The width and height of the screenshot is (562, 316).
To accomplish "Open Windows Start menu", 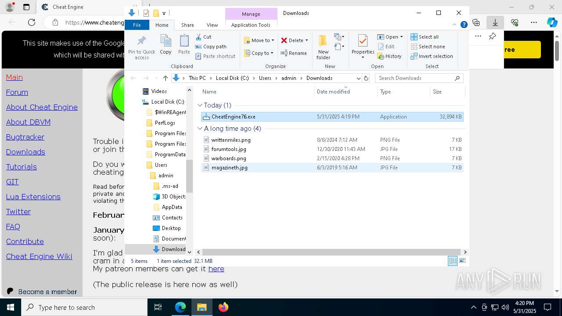I will pos(10,307).
